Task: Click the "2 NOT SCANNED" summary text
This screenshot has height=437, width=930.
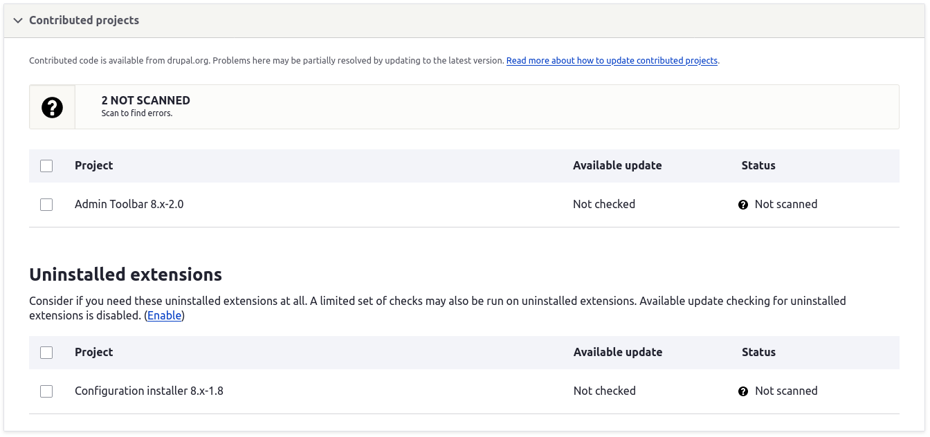Action: tap(145, 100)
